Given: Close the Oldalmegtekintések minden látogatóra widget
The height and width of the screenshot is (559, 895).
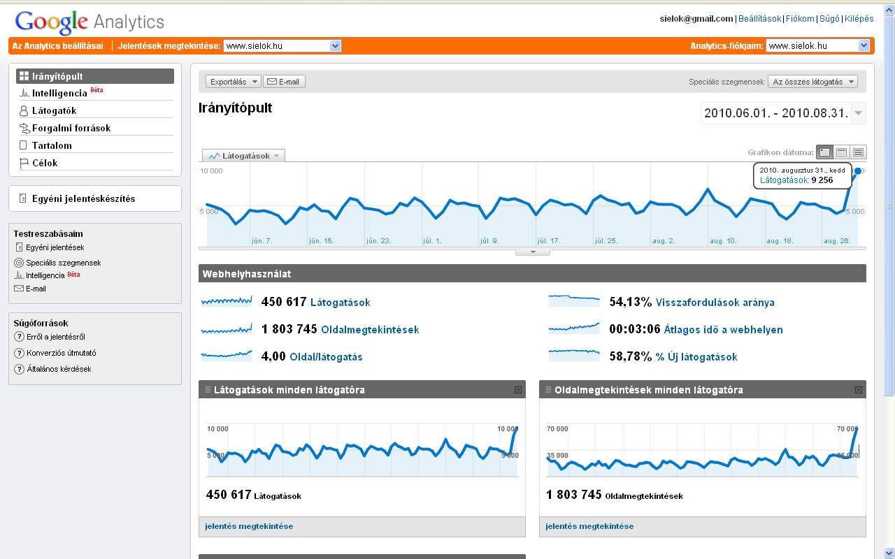Looking at the screenshot, I should coord(858,390).
